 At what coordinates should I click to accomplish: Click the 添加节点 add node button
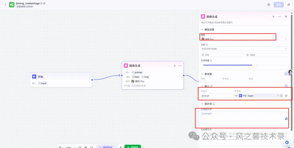point(106,147)
